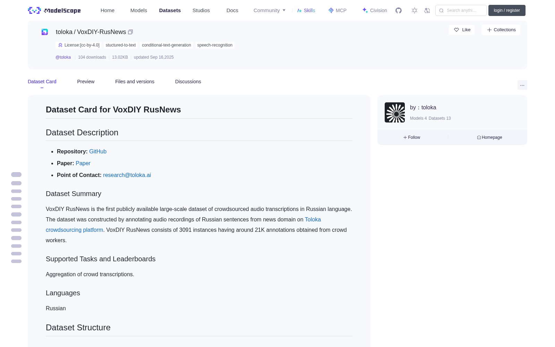Click the "Supported Tasks and Leaderboards" heading
Viewport: 555px width, 347px height.
tap(101, 259)
